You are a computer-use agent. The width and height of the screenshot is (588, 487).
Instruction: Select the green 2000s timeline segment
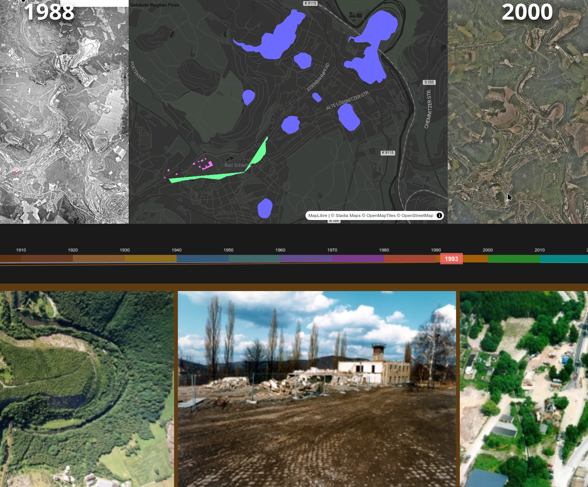point(514,258)
